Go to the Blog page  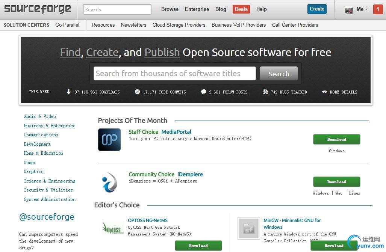[x=221, y=9]
